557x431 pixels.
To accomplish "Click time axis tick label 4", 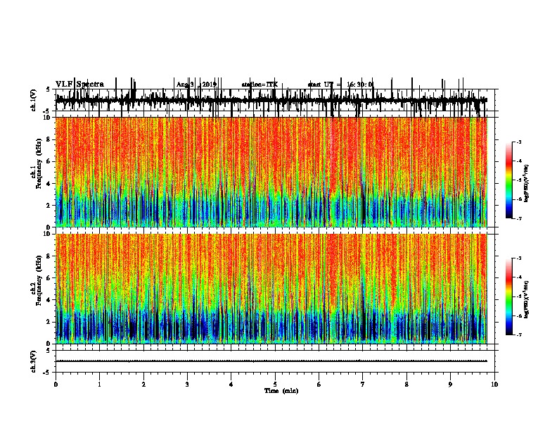I will [231, 385].
